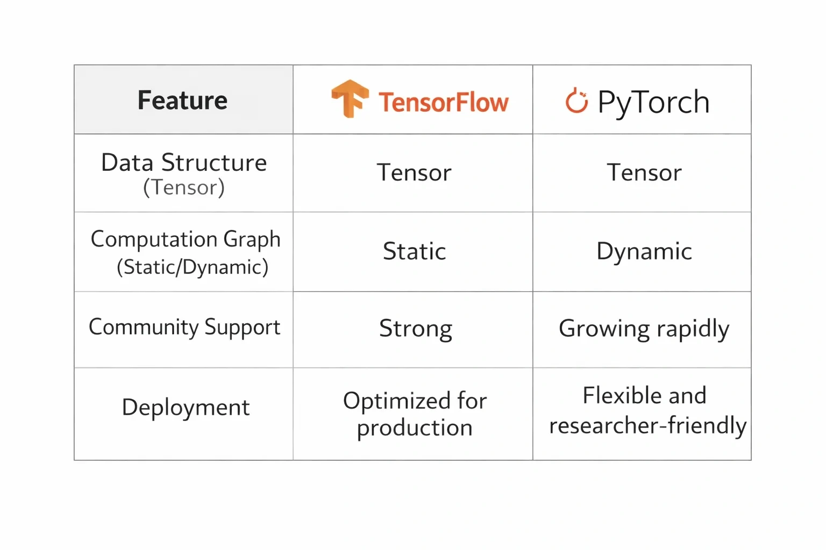
Task: Click the Data Structure row label
Action: [184, 162]
